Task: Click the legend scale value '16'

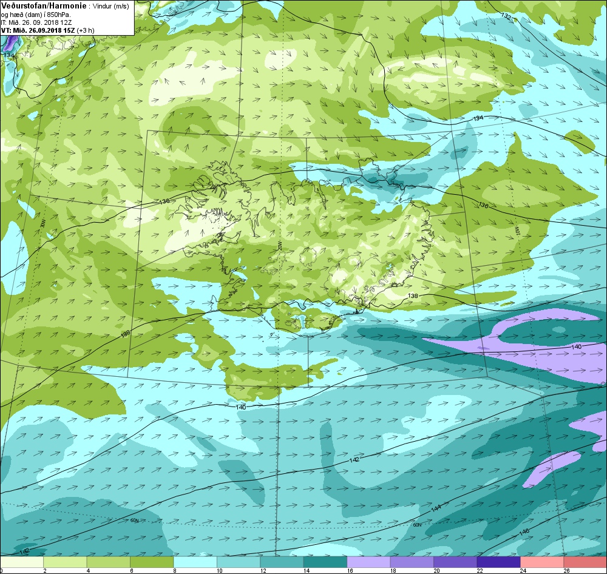Action: coord(350,570)
